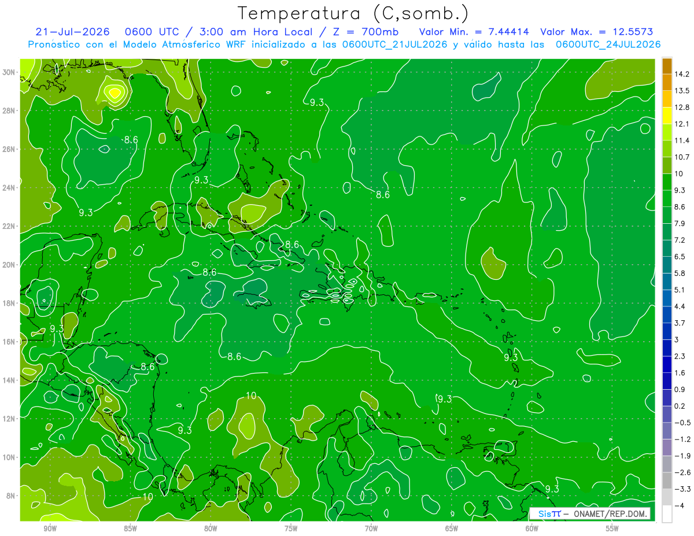Click the 5.1 color scale label
The image size is (694, 536).
[x=680, y=290]
